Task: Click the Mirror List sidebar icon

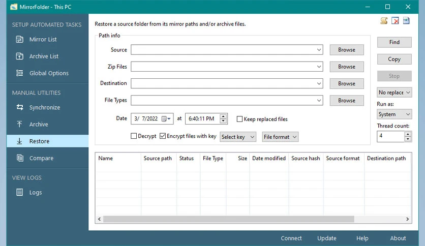Action: [x=19, y=39]
